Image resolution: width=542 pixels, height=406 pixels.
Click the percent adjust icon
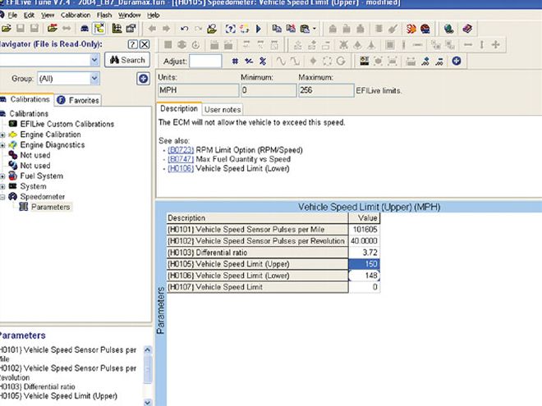(263, 62)
